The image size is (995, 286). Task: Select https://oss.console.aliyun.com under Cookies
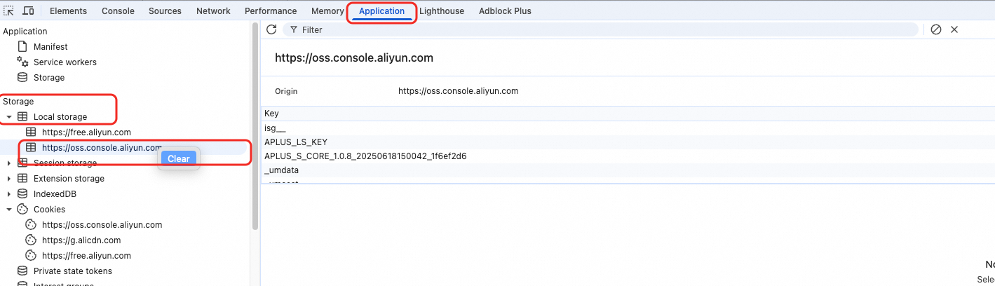click(x=102, y=225)
